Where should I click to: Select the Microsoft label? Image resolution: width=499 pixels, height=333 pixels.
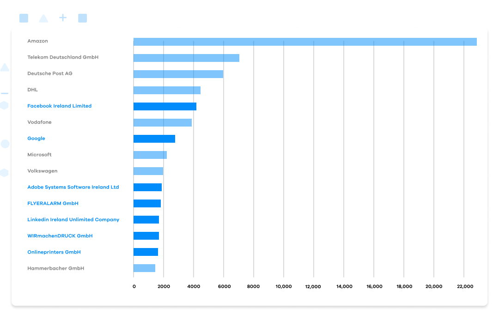(x=39, y=155)
